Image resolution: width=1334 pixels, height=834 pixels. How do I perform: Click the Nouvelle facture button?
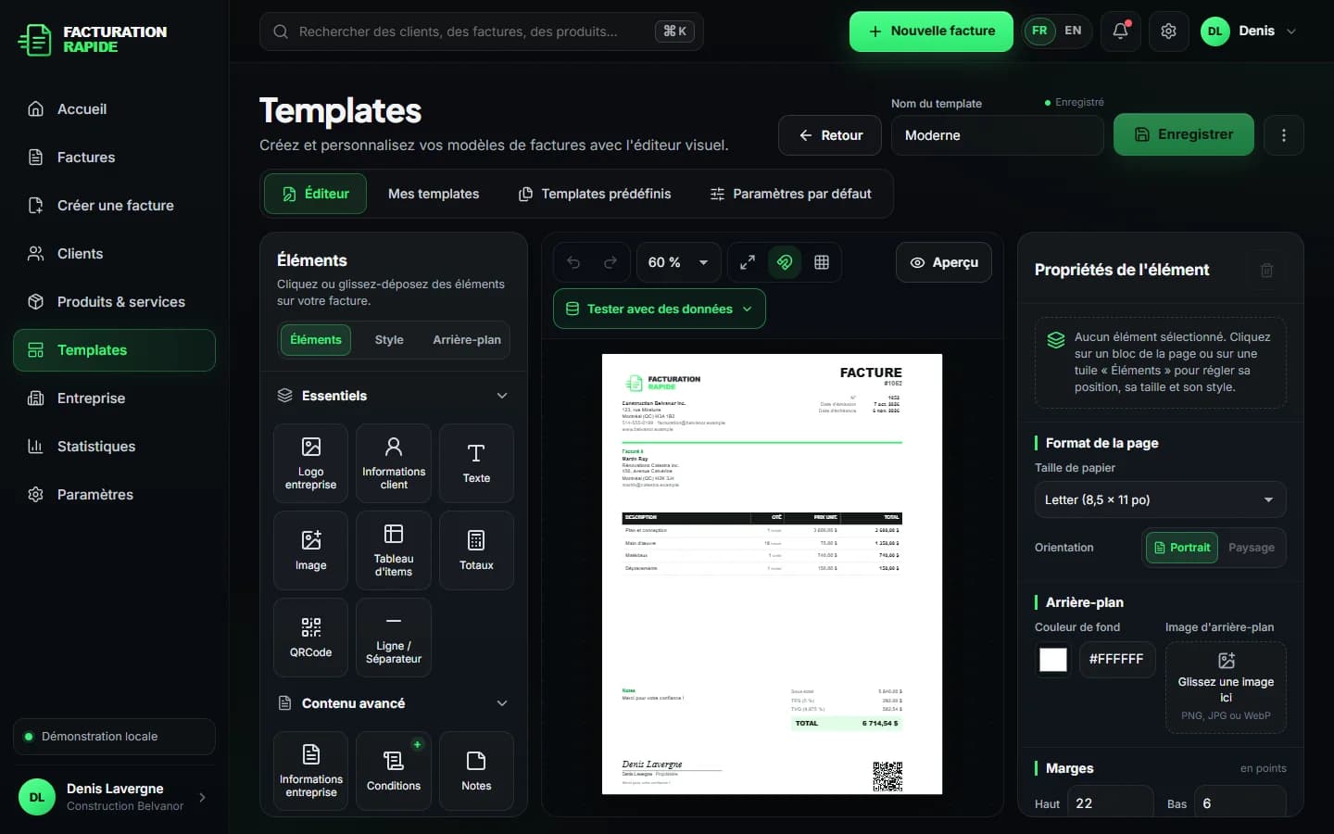pos(931,32)
